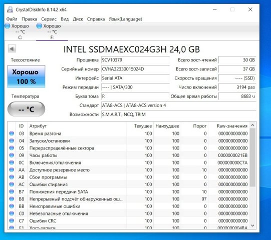Click the attribute list vertical scrollbar thumb
Image resolution: width=271 pixels, height=240 pixels.
(252, 157)
